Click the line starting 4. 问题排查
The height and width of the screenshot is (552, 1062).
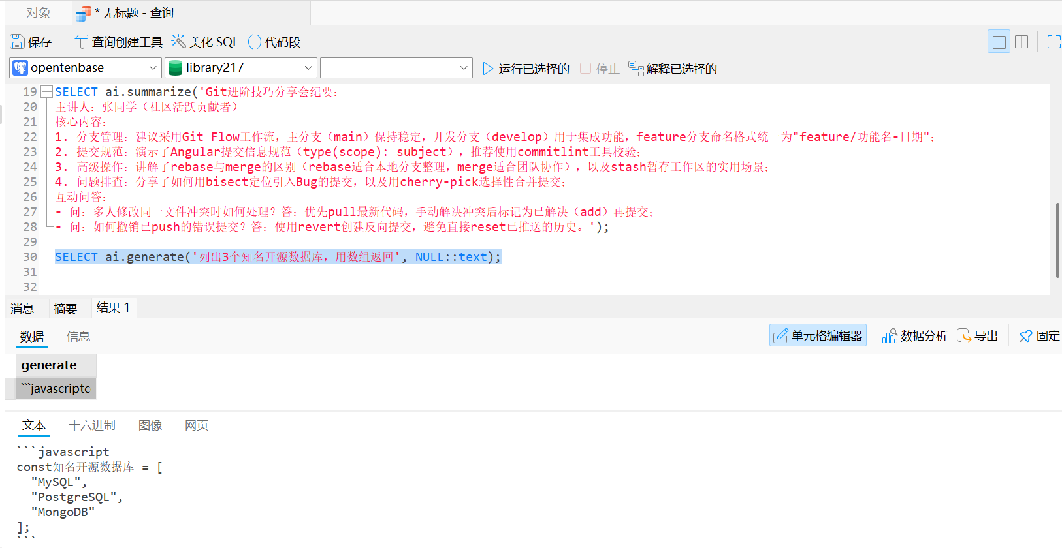311,182
